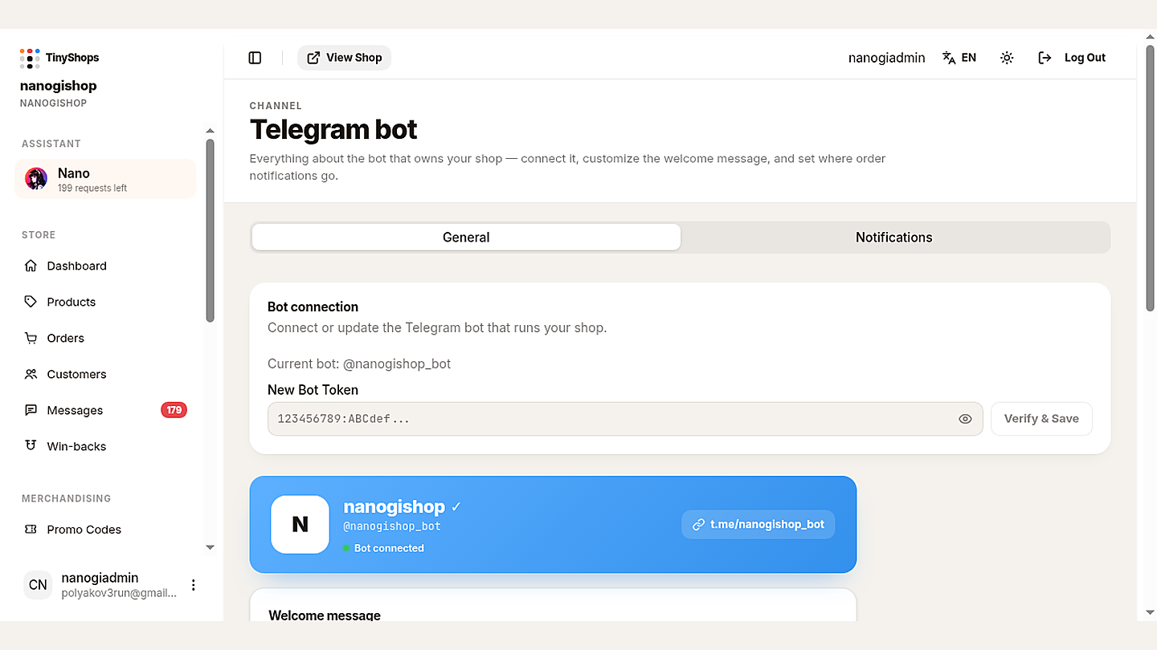Screen dimensions: 1157x650
Task: Click "Current bot: @nanogishop_bot" text
Action: point(359,364)
